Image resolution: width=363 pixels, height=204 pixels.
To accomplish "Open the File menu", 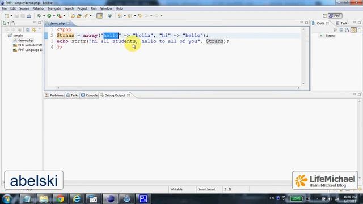I will tap(4, 8).
